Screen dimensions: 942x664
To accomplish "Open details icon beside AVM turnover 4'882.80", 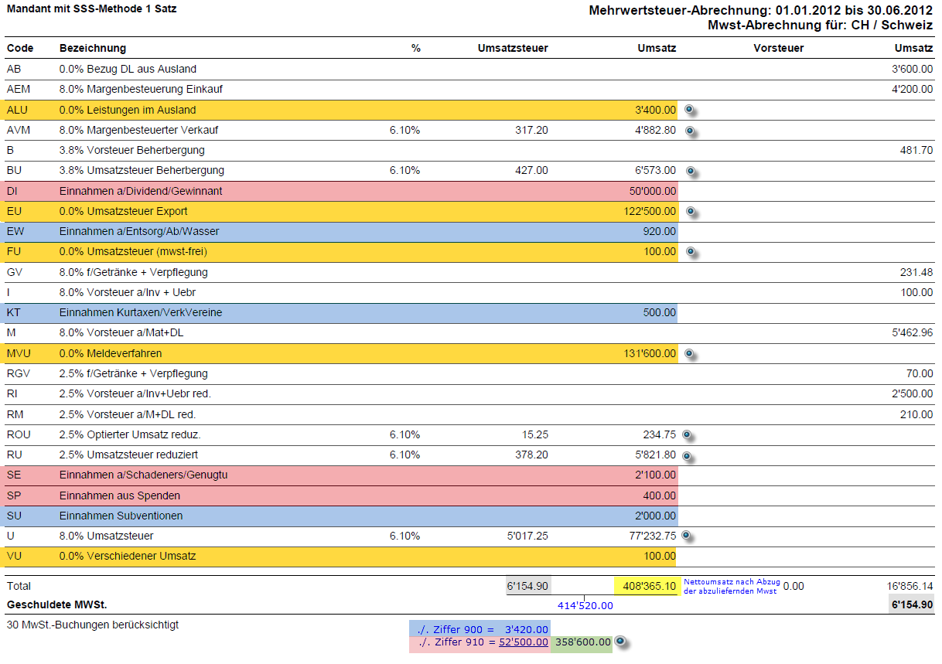I will (x=688, y=131).
